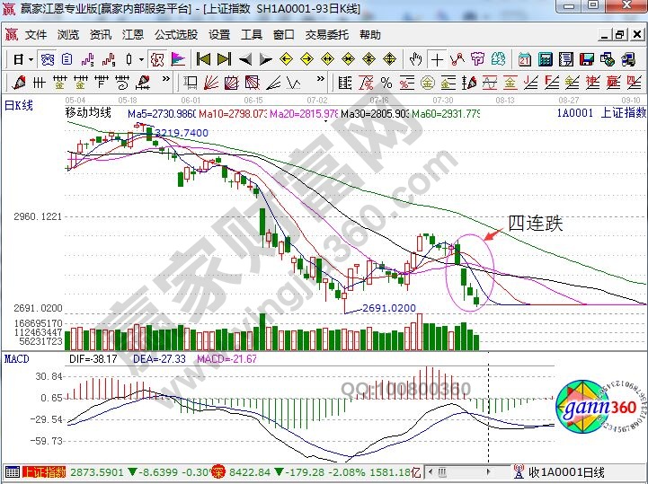
Task: Open the calendar icon in toolbar
Action: (x=525, y=59)
